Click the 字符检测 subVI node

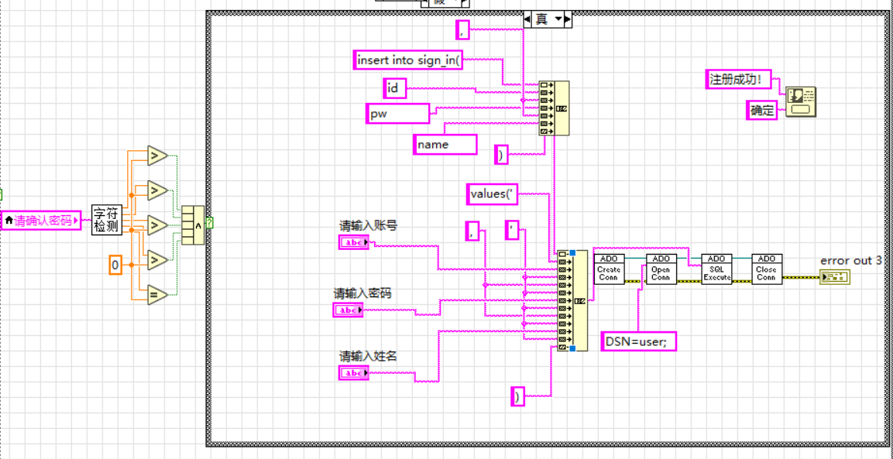pyautogui.click(x=108, y=219)
